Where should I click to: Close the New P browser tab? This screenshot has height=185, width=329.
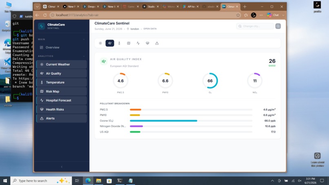pos(78,7)
